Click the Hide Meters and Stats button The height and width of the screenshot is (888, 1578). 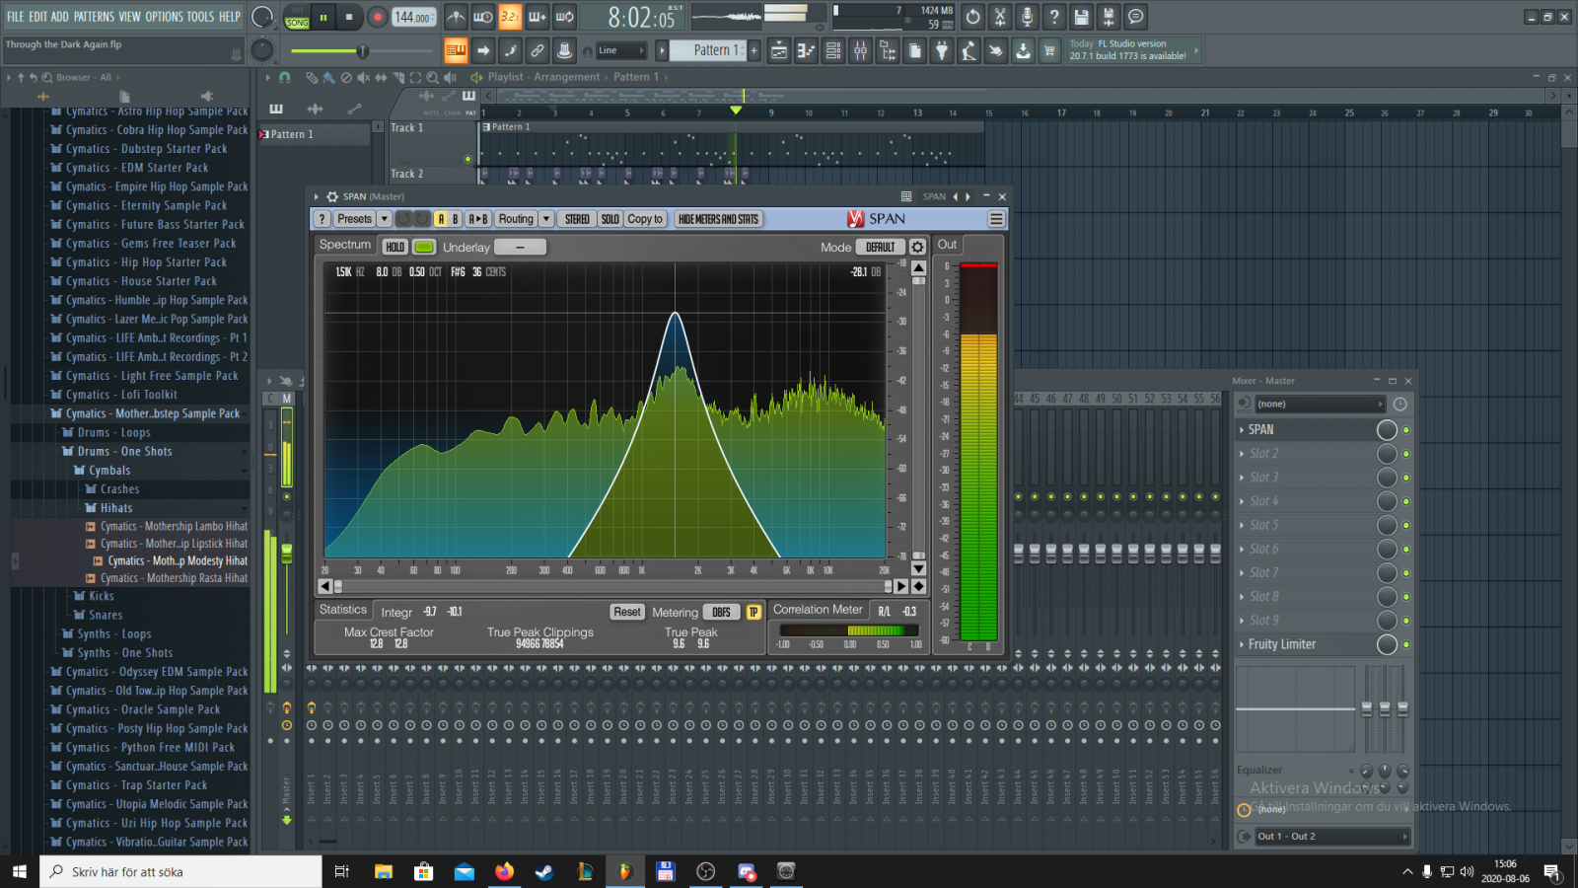tap(719, 219)
